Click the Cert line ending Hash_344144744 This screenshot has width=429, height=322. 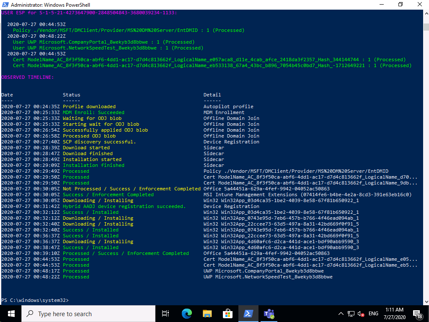209,60
